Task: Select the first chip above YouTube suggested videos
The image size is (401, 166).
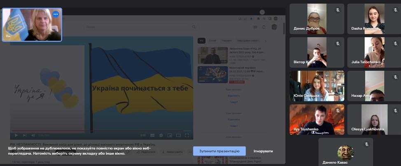Action: [201, 41]
